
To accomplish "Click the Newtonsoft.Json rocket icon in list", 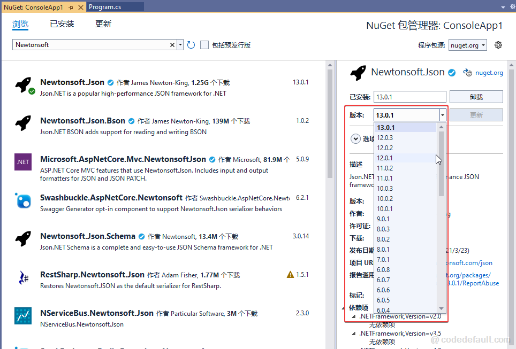I will coord(24,86).
